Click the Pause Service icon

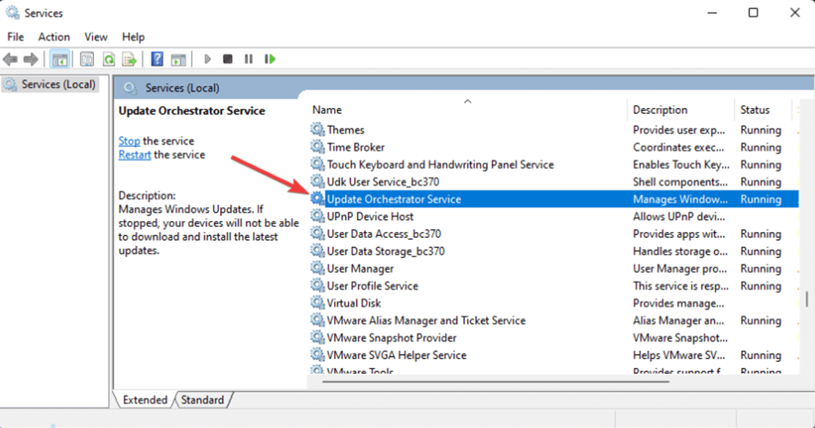[x=248, y=59]
